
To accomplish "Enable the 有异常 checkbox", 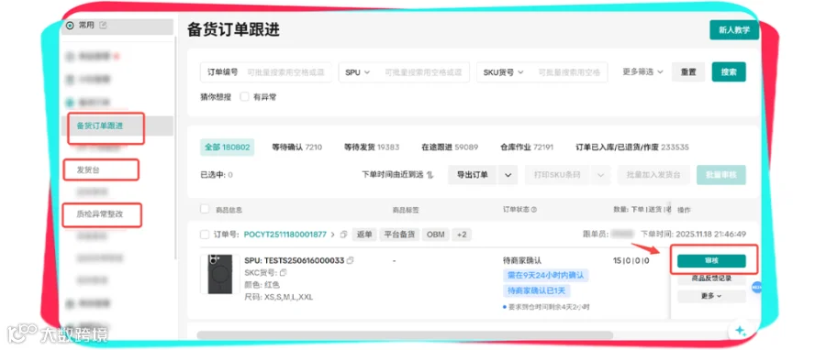I will coord(244,97).
